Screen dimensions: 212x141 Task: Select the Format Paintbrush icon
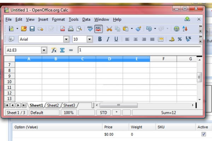click(x=139, y=29)
